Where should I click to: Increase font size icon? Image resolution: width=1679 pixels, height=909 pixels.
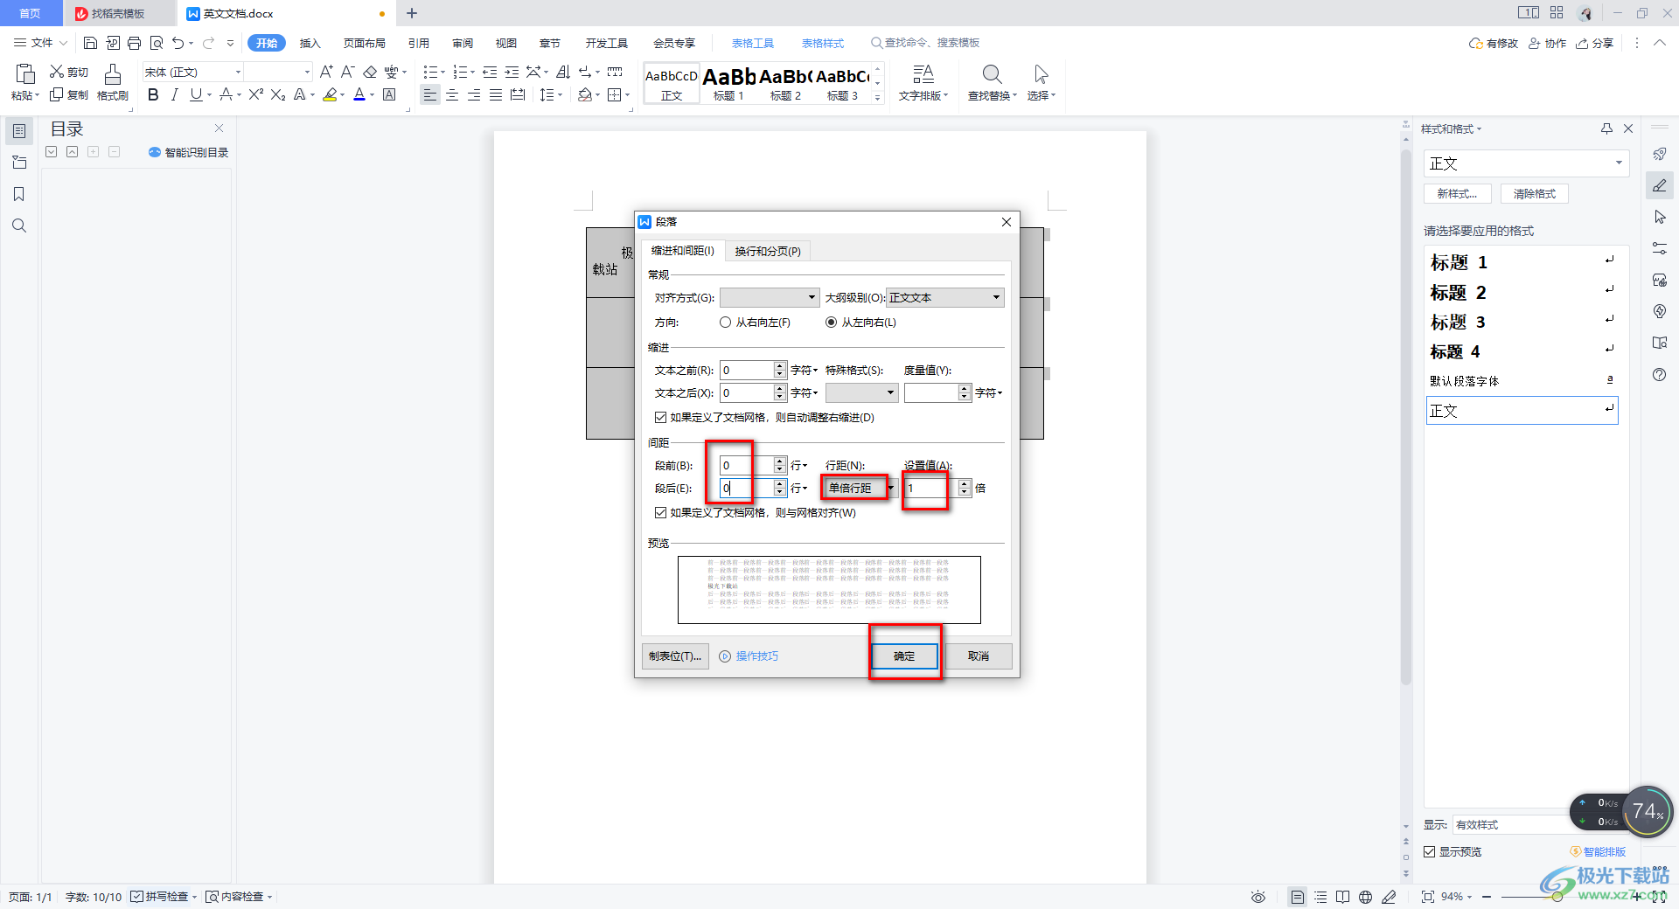(x=326, y=72)
